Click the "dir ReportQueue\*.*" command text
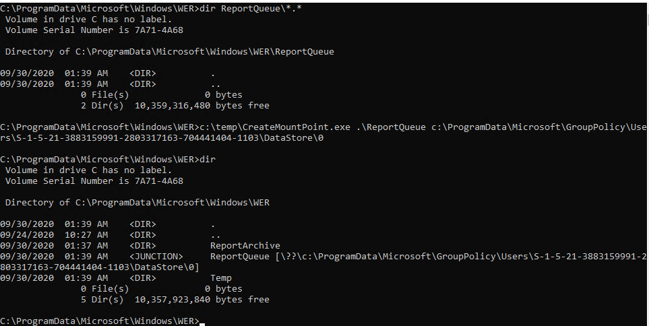Viewport: 649px width, 326px height. click(251, 9)
